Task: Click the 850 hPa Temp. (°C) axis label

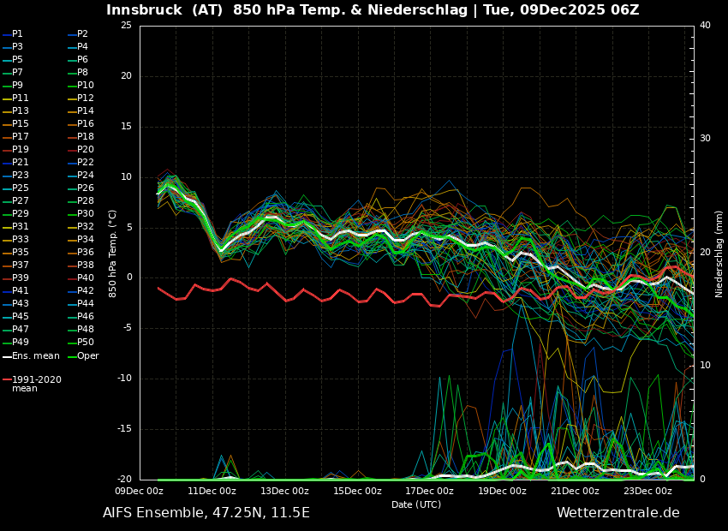Action: click(x=113, y=253)
